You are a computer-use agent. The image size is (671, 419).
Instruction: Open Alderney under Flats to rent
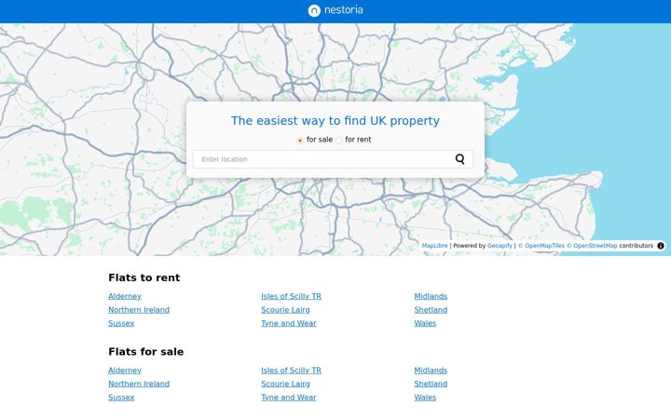pos(125,296)
